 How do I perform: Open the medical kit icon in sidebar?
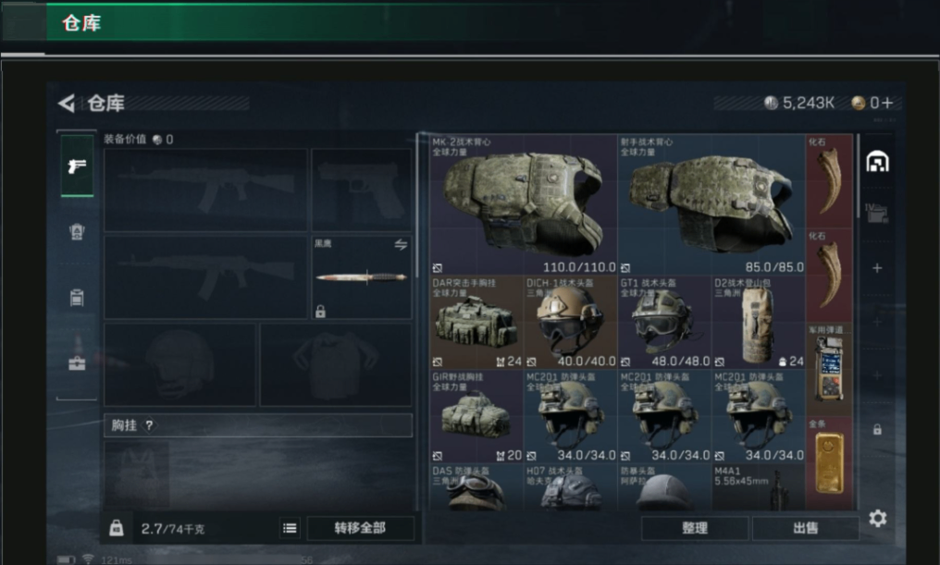[x=77, y=362]
